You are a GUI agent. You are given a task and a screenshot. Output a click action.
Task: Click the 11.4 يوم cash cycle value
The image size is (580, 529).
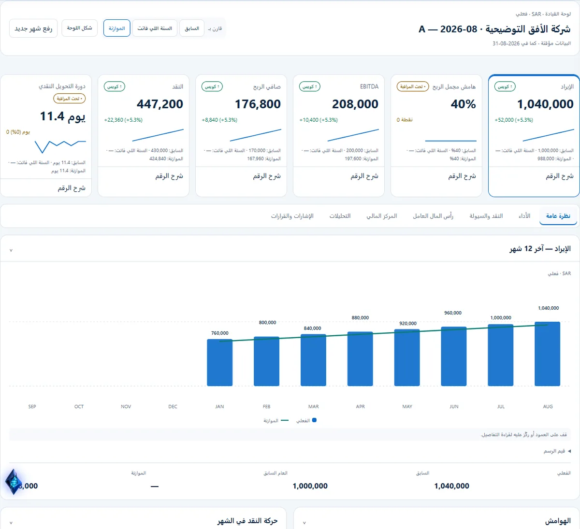point(63,116)
